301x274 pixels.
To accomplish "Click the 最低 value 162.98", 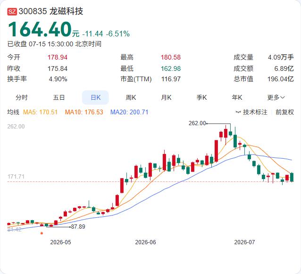I will pyautogui.click(x=171, y=68).
